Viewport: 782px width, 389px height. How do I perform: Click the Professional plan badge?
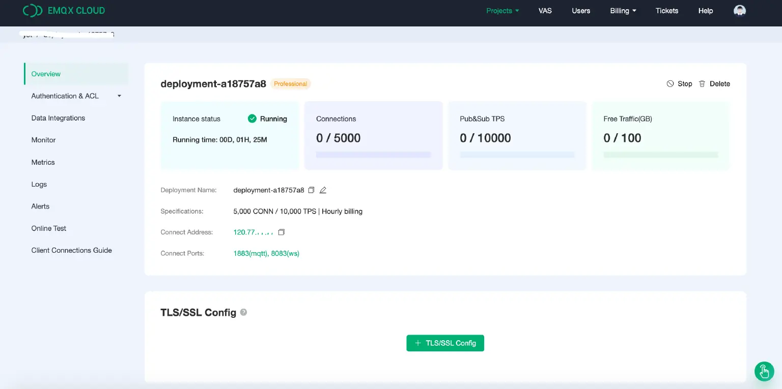click(x=290, y=84)
